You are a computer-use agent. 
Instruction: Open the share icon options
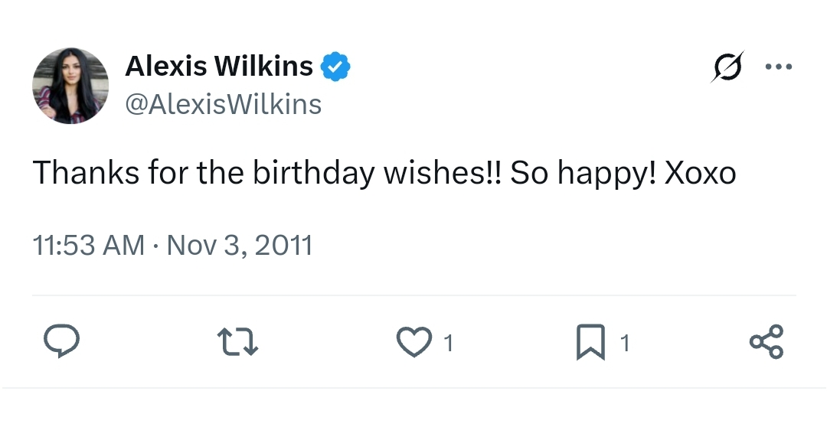click(767, 341)
